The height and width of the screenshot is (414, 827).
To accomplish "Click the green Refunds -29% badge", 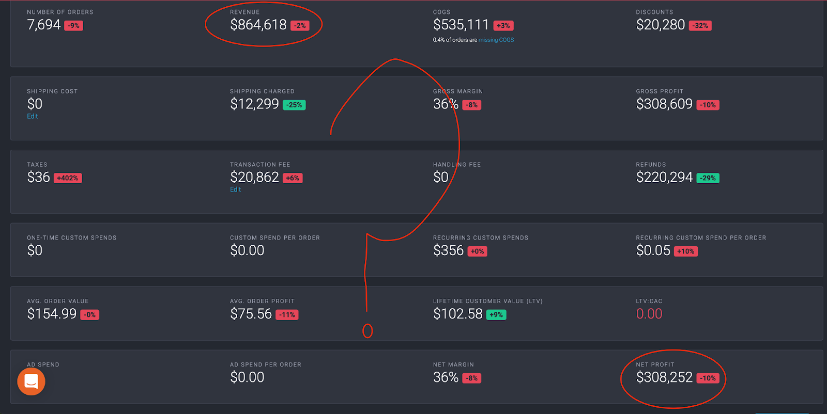I will click(x=708, y=178).
